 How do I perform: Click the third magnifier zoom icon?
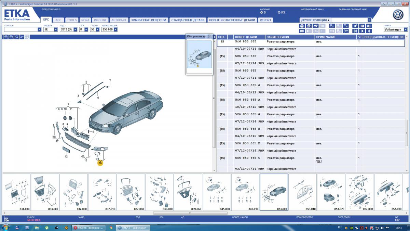coord(16,37)
